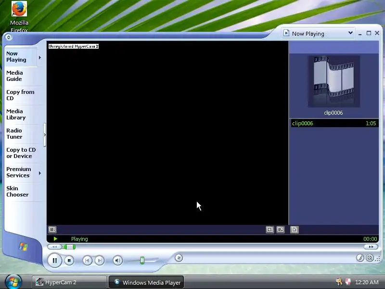
Task: Open the Media Library tab
Action: [x=23, y=115]
